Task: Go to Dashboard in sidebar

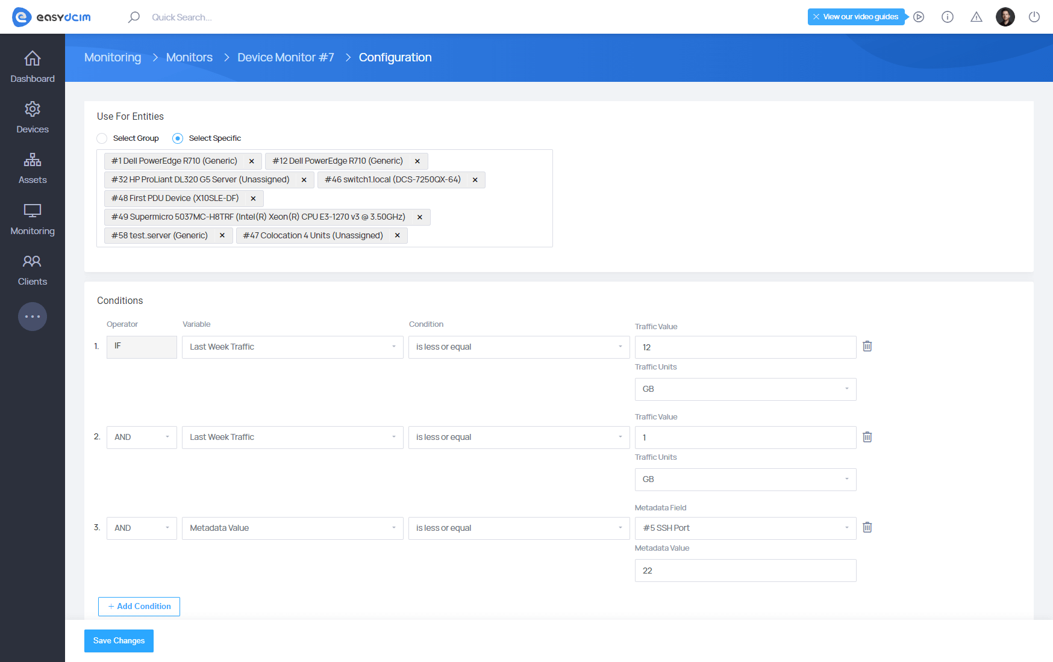Action: coord(33,67)
